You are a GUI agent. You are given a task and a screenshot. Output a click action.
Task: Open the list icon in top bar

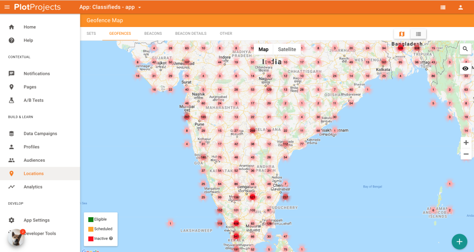pyautogui.click(x=443, y=7)
